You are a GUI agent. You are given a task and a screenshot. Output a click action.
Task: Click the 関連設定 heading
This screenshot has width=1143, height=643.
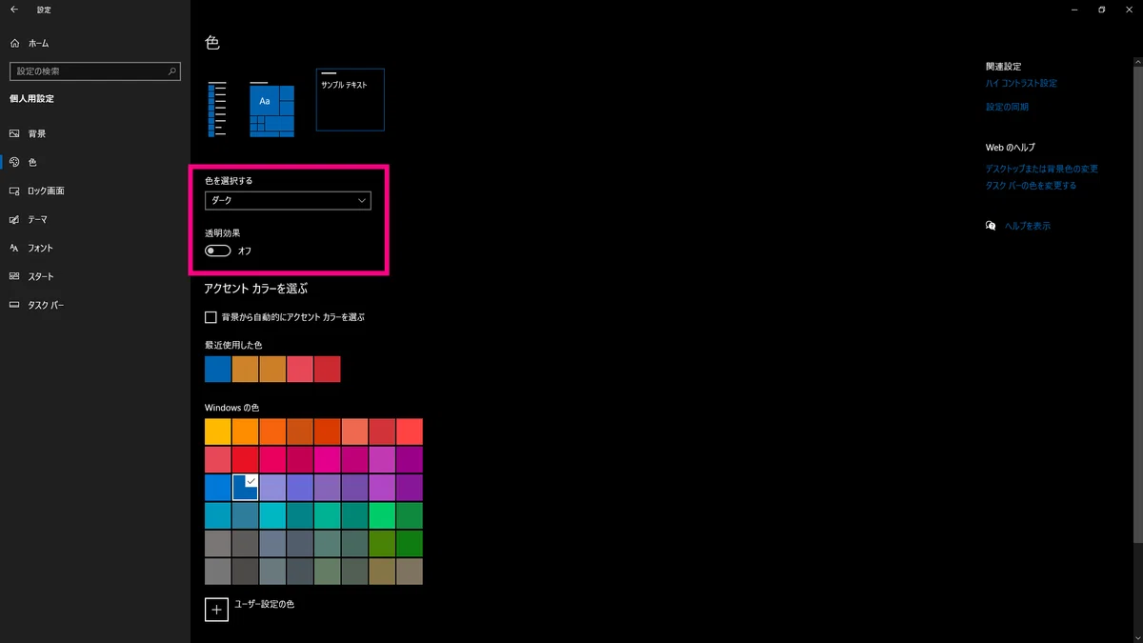coord(1003,67)
